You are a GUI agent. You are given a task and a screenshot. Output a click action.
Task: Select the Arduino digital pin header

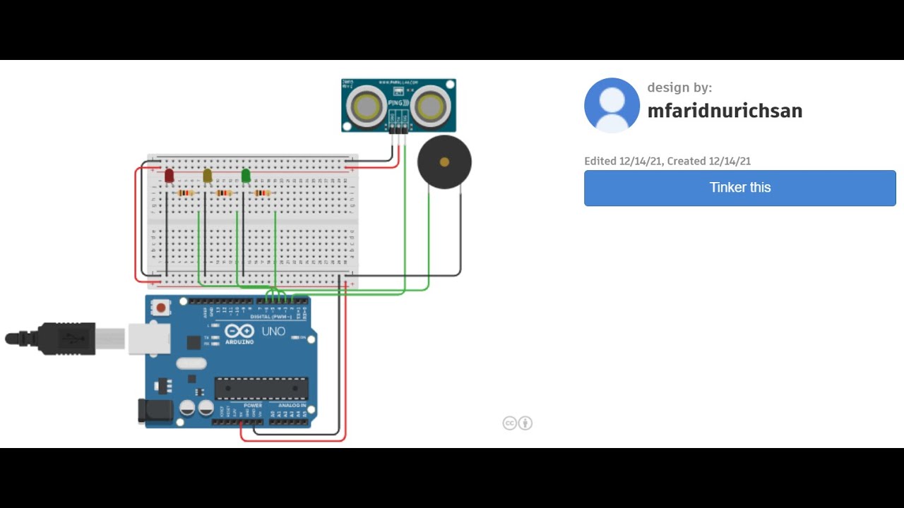click(x=248, y=301)
